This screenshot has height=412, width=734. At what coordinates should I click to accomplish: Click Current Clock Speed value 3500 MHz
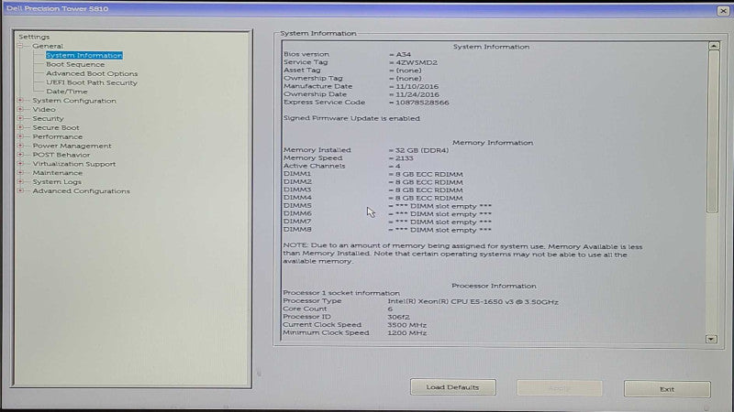click(406, 325)
